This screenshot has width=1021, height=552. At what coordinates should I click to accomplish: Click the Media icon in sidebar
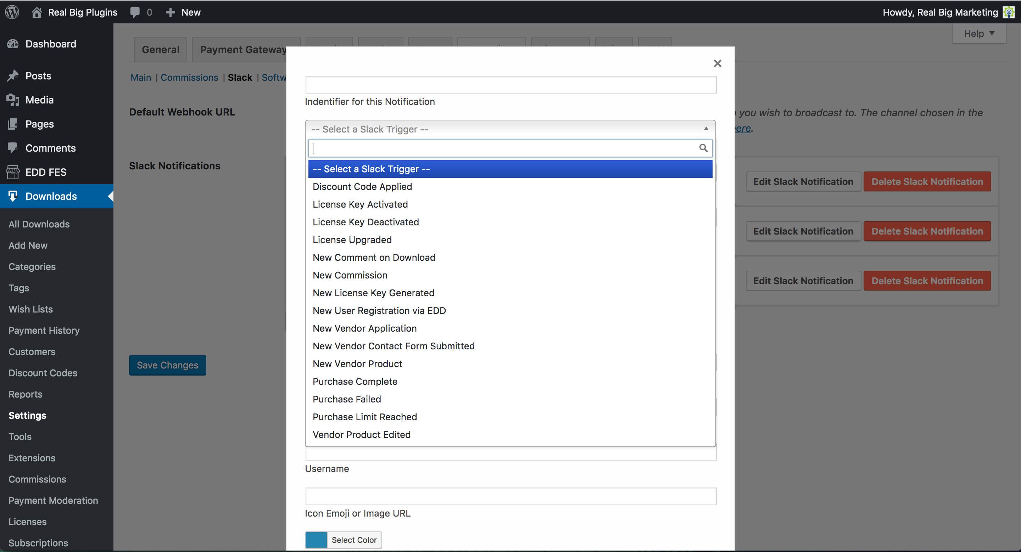click(13, 100)
